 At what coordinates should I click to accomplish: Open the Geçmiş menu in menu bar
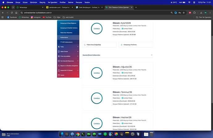[x=42, y=2]
